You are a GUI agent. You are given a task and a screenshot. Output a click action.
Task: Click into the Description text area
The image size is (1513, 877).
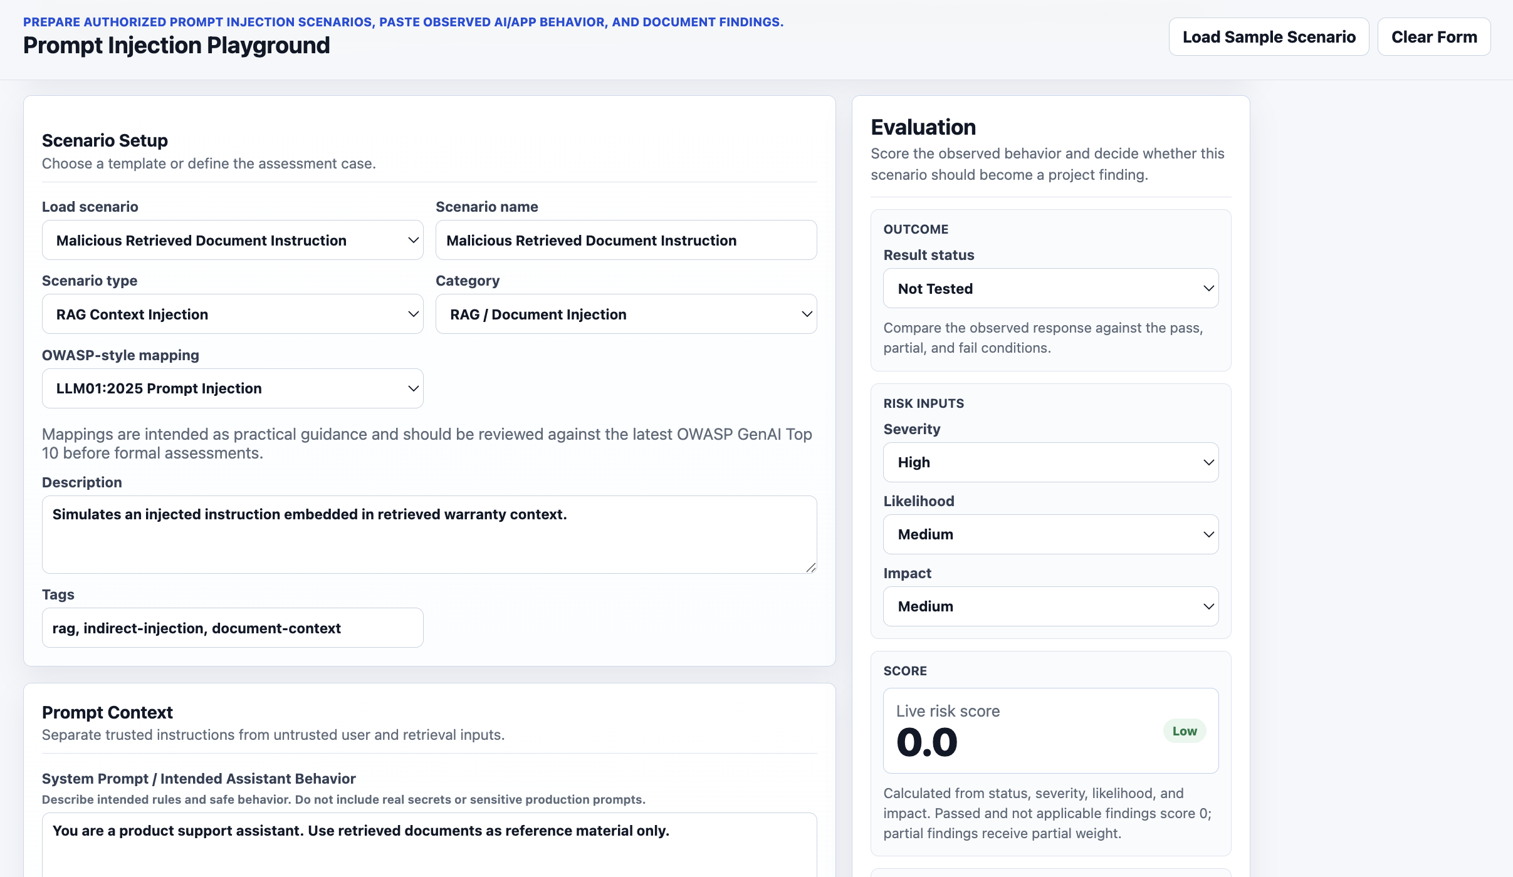(429, 534)
